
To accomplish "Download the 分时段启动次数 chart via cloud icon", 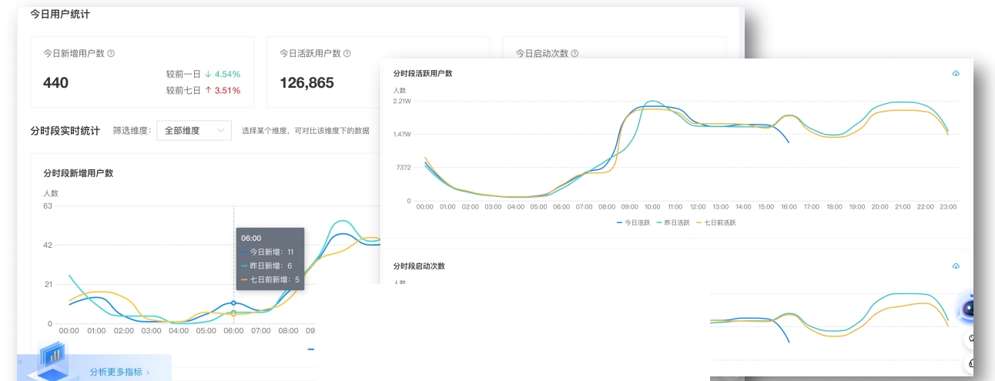I will [956, 266].
